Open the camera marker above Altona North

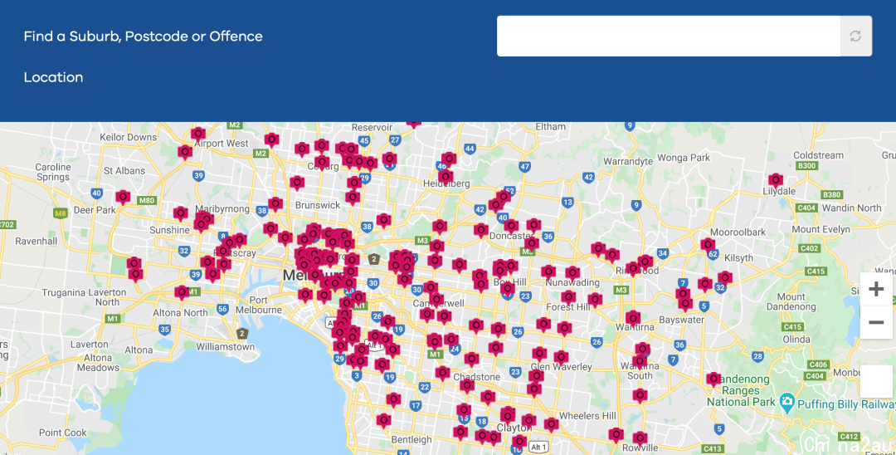[183, 293]
